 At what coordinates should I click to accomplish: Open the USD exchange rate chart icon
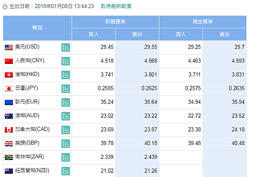pos(66,47)
